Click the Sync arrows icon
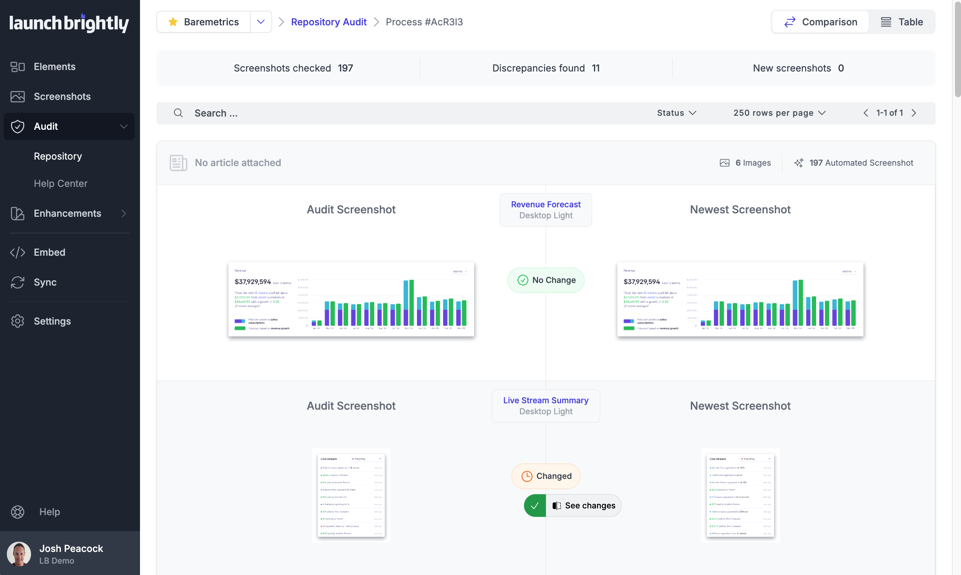961x575 pixels. (17, 282)
